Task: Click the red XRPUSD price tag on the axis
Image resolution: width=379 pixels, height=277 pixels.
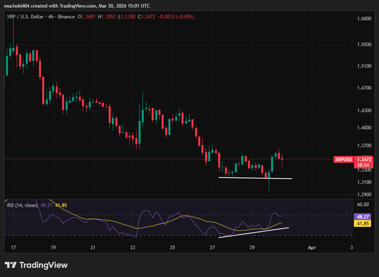Action: point(344,160)
